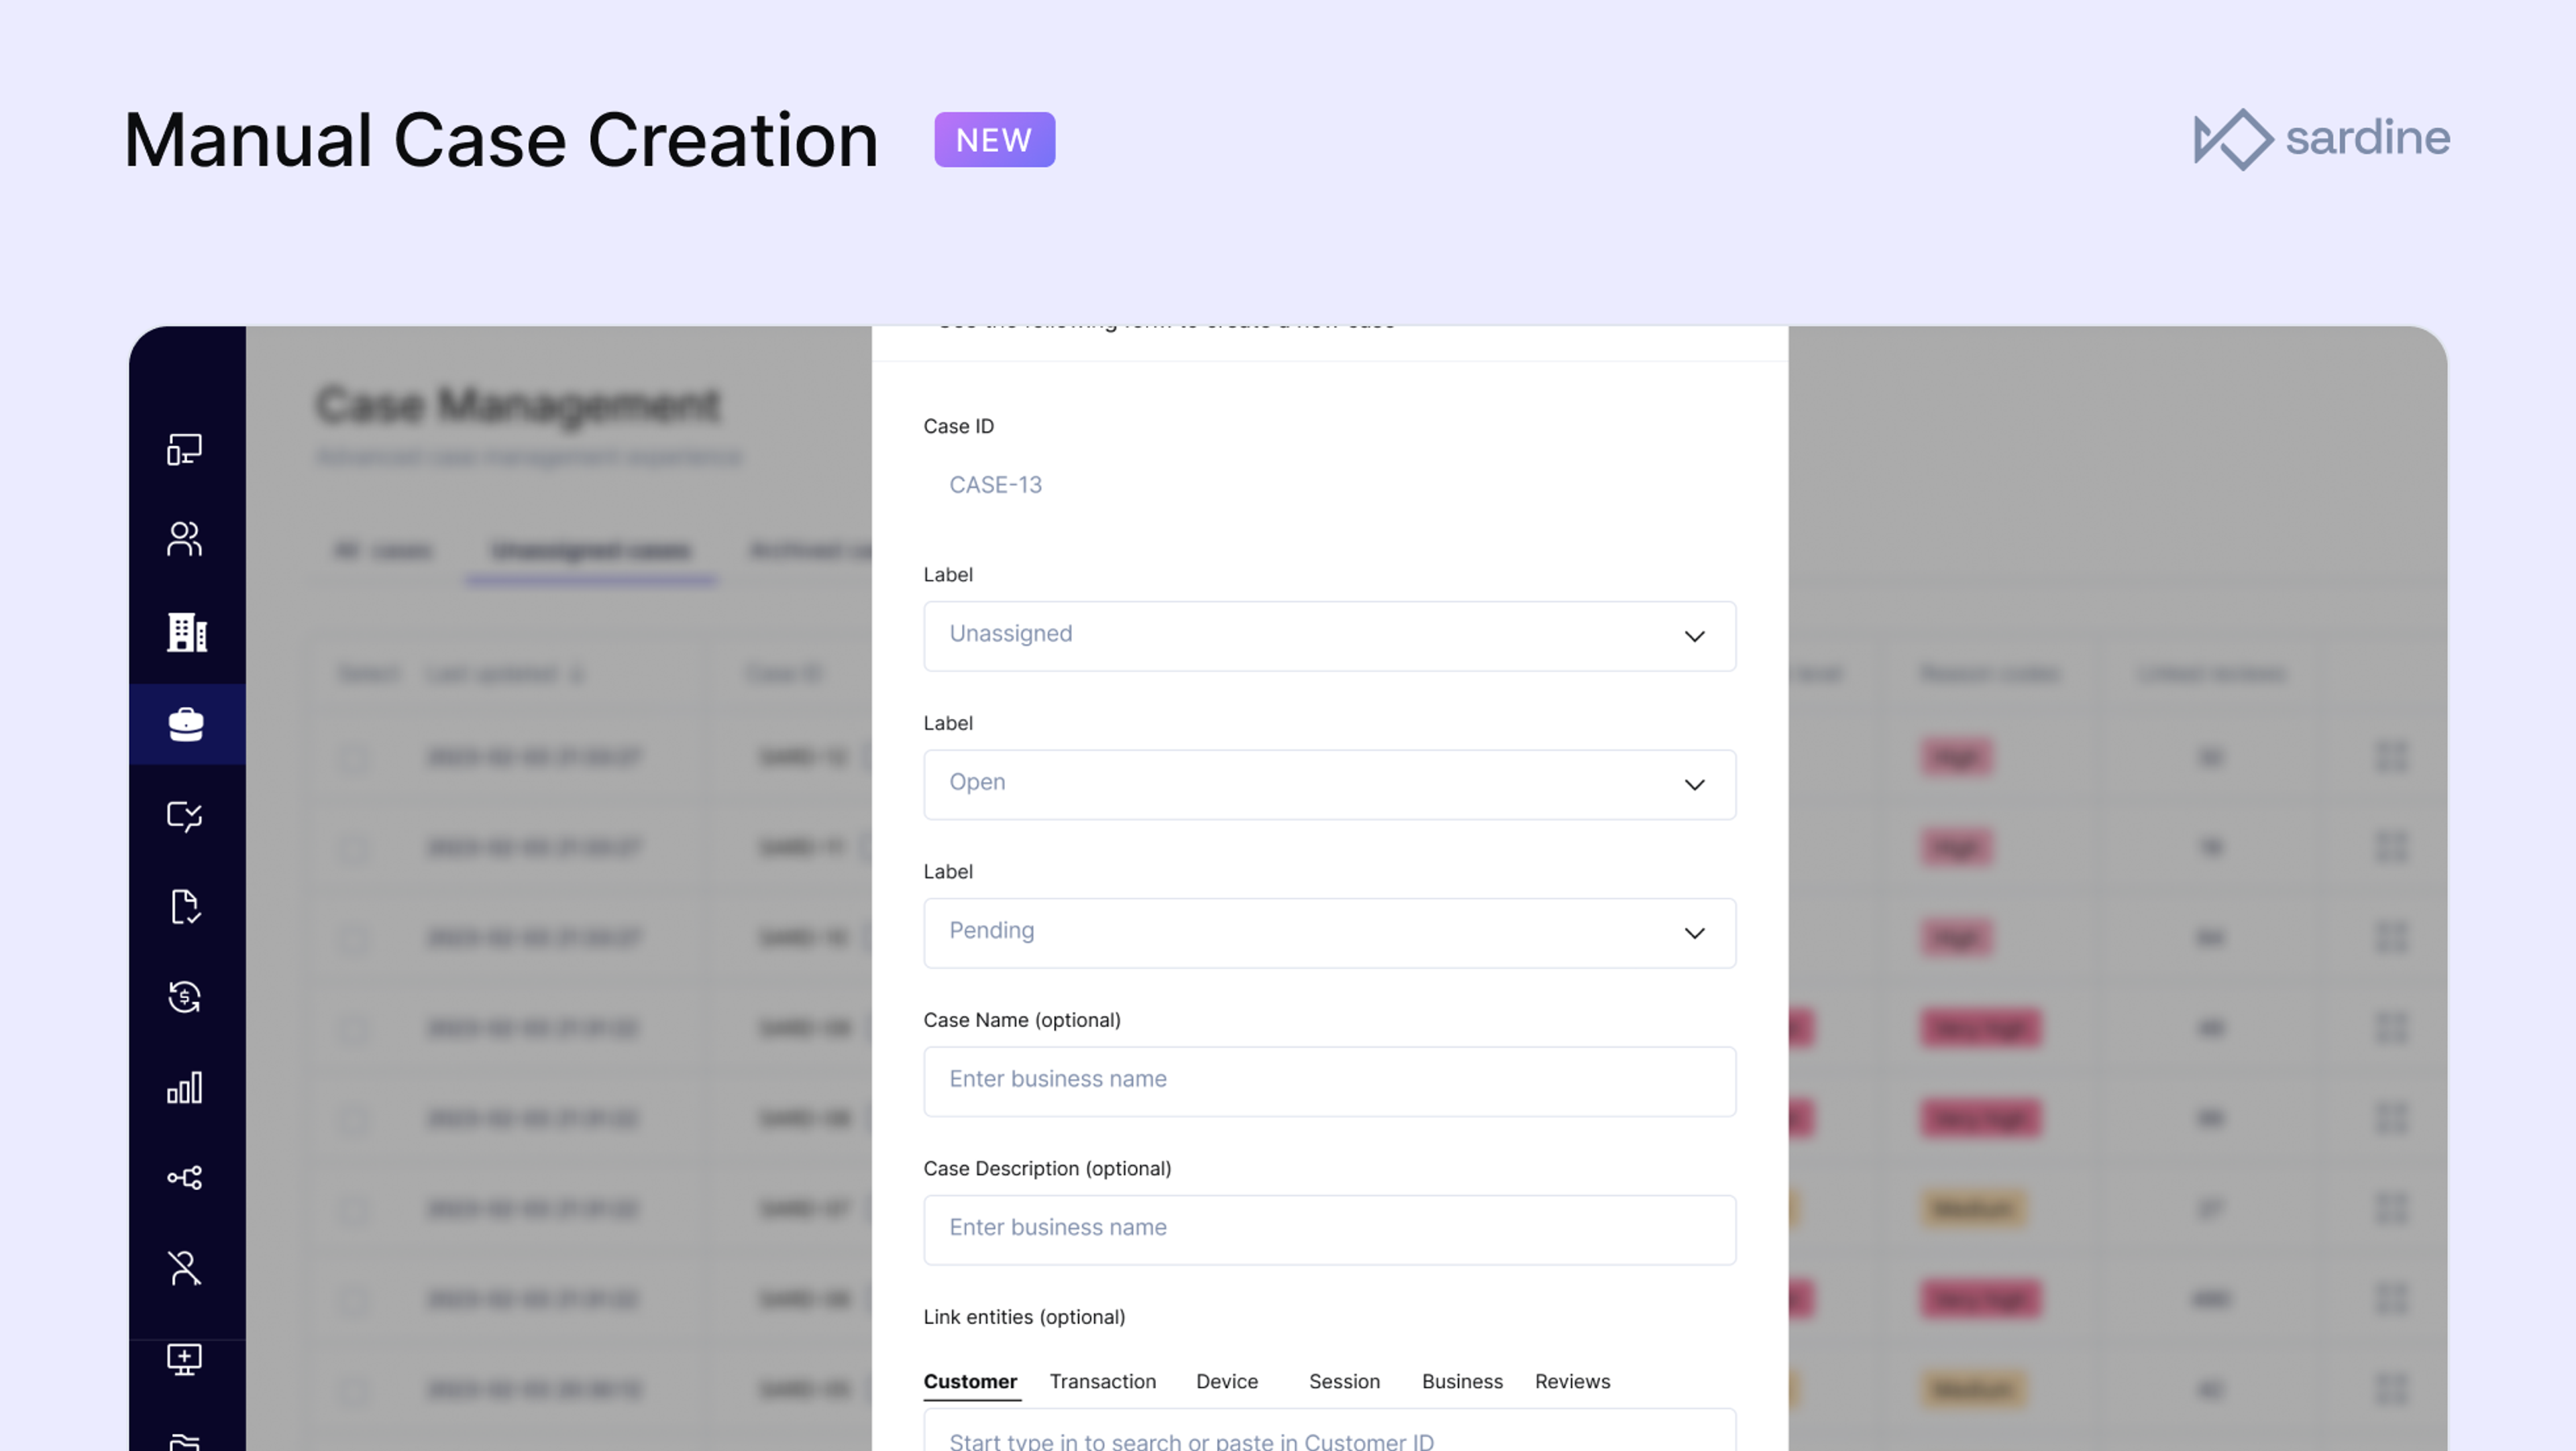Open the businesses building sidebar icon
The image size is (2576, 1451).
(x=187, y=632)
